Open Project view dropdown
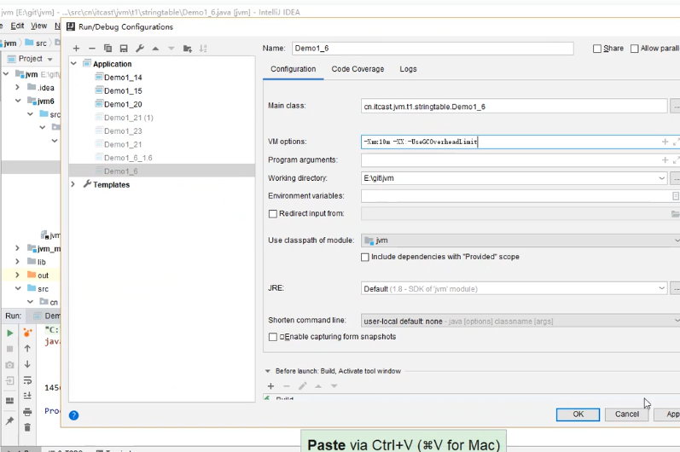Screen dimensions: 680x452 (50, 59)
